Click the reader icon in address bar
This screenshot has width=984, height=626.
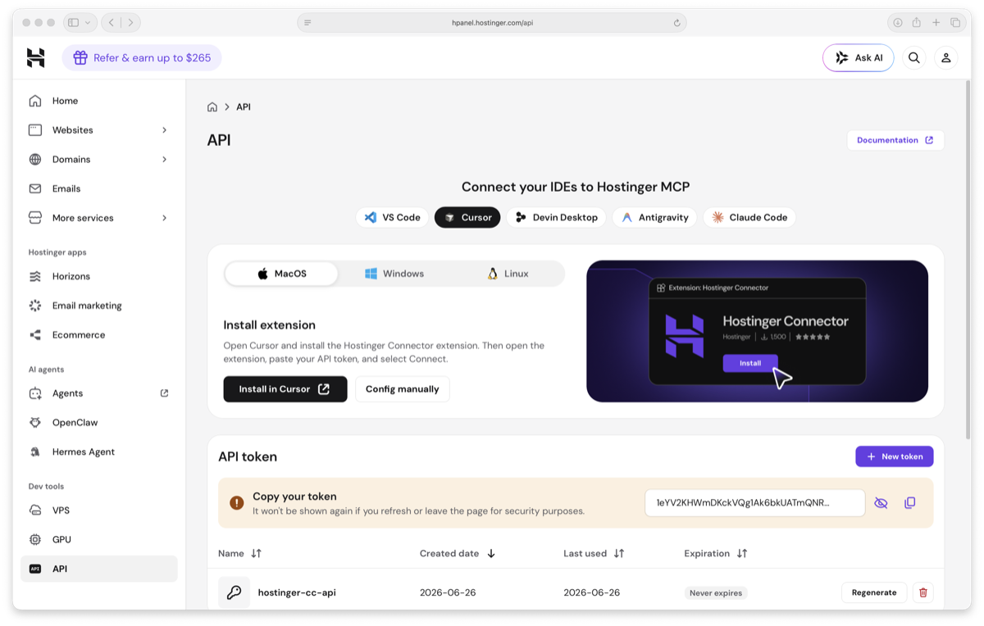(307, 23)
